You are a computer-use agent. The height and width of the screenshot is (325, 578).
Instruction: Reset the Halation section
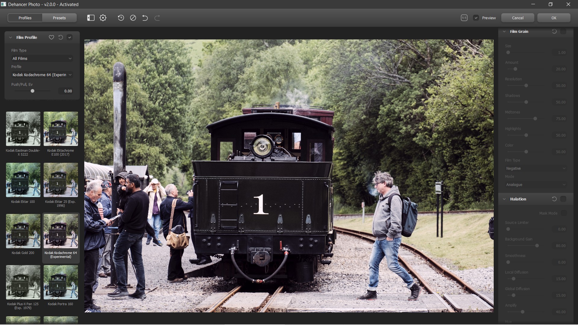pyautogui.click(x=554, y=199)
